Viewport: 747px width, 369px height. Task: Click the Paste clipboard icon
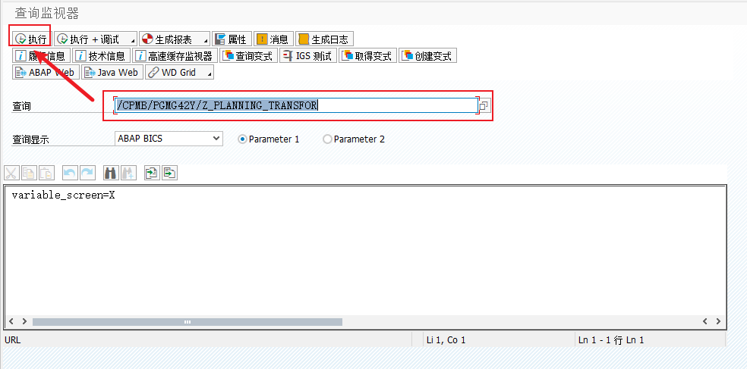point(47,173)
